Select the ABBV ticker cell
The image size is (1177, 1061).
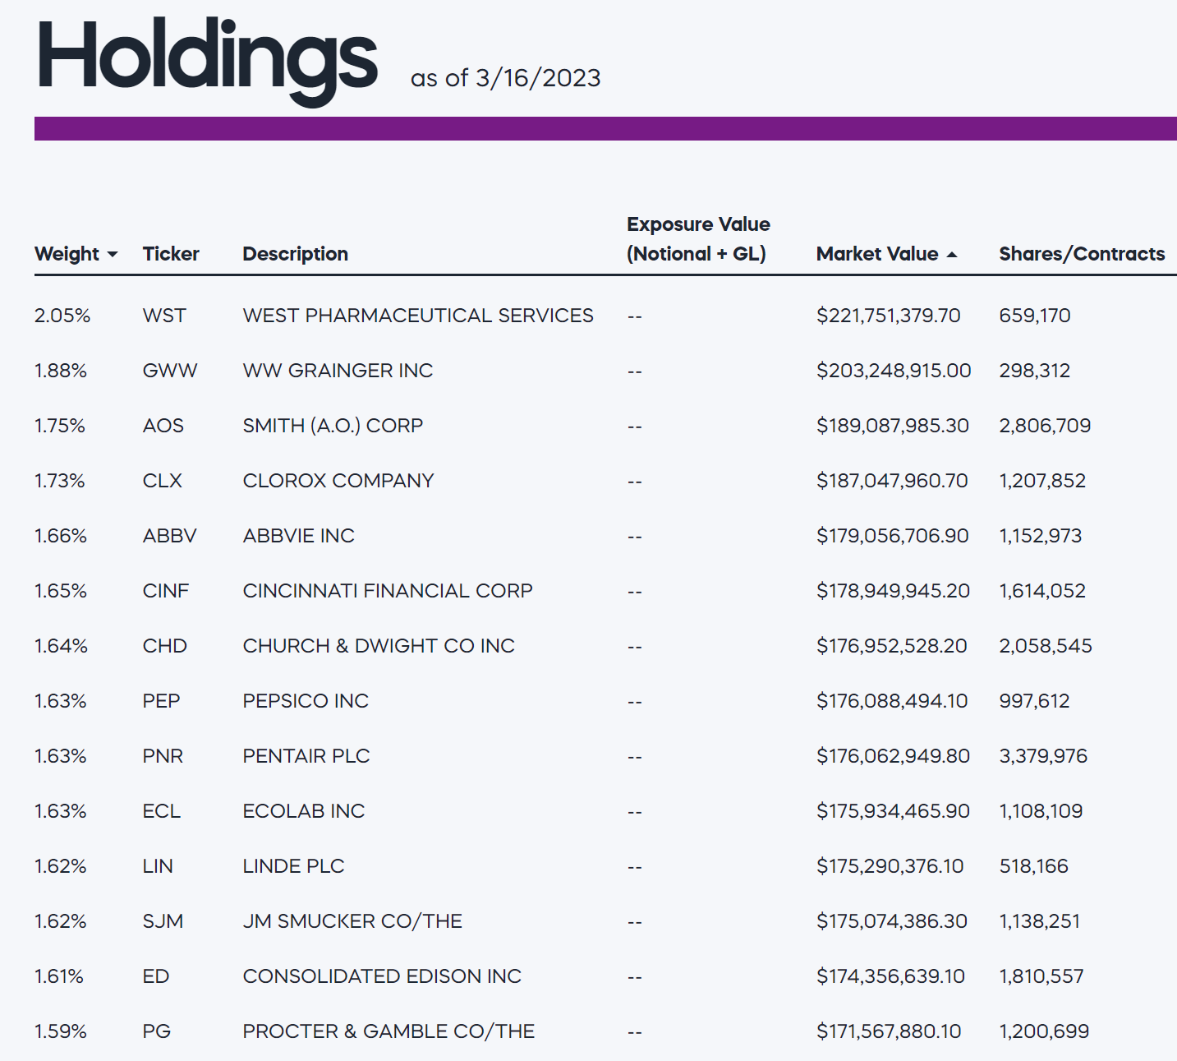coord(170,536)
